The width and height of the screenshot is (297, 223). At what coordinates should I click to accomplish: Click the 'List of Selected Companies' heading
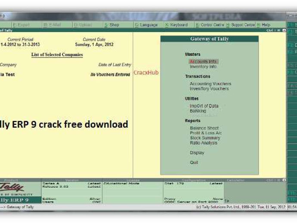[x=57, y=55]
